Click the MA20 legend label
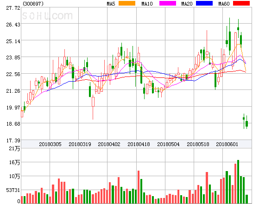This screenshot has width=278, height=204. [x=187, y=4]
